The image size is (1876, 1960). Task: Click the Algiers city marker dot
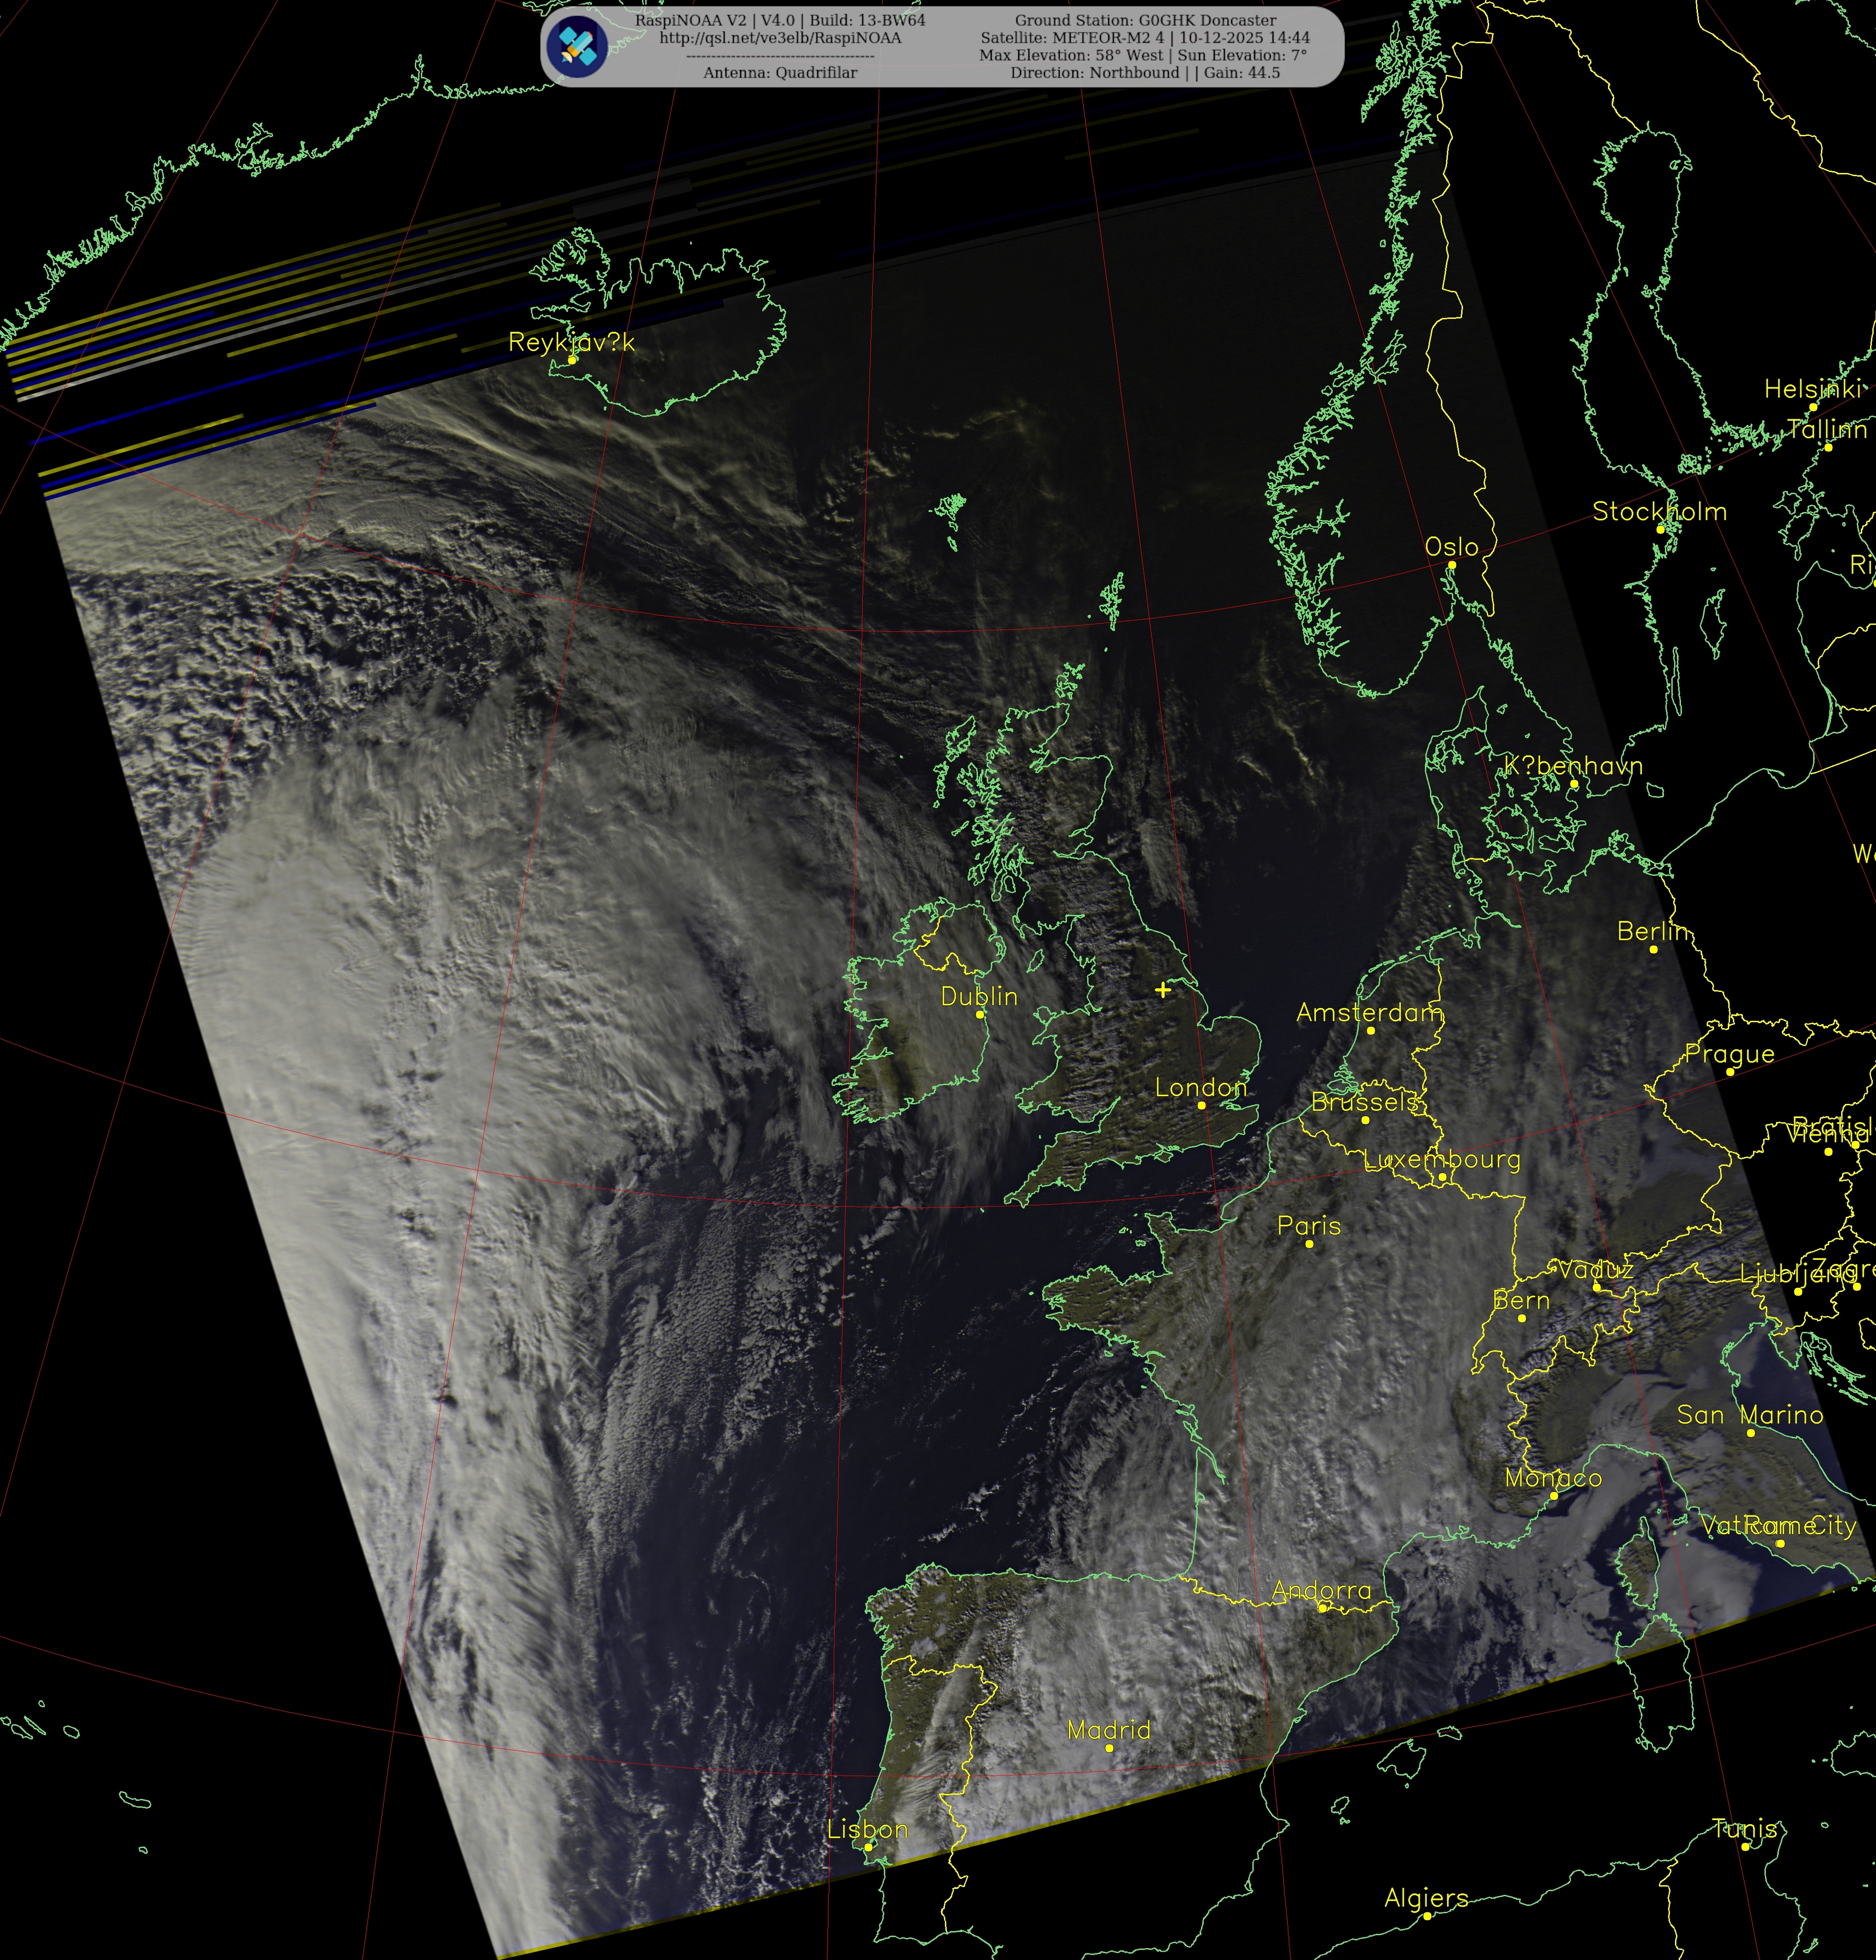click(1427, 1916)
